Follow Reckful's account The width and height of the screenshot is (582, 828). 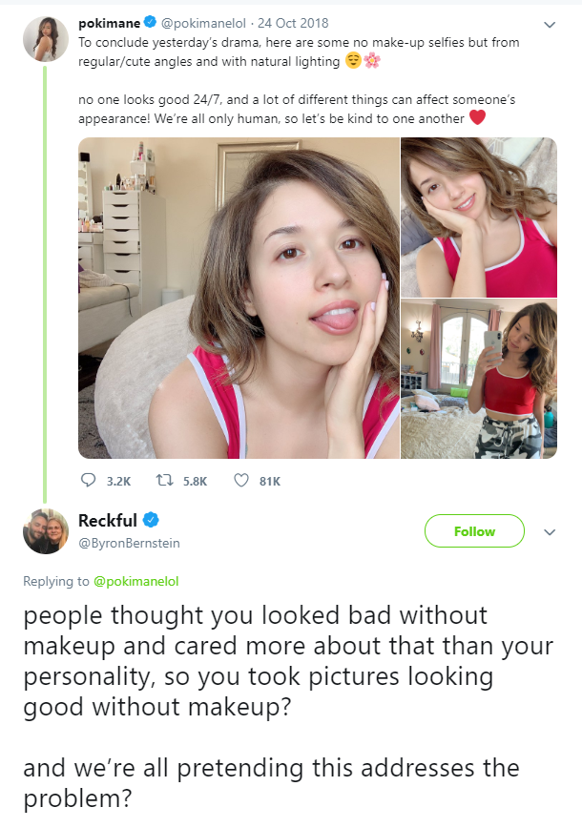[474, 531]
